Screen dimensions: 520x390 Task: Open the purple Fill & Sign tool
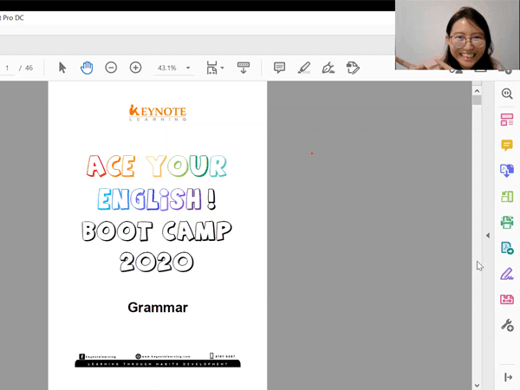507,274
